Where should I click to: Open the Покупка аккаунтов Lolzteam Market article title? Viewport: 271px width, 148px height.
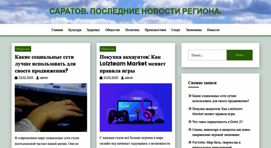pos(133,64)
